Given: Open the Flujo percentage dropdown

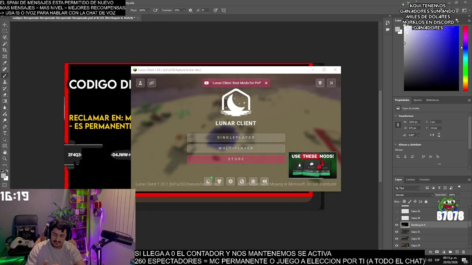Looking at the screenshot, I should pyautogui.click(x=149, y=10).
